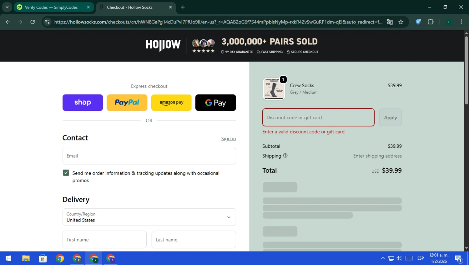This screenshot has width=469, height=265.
Task: Reload the checkout page
Action: coord(33,22)
